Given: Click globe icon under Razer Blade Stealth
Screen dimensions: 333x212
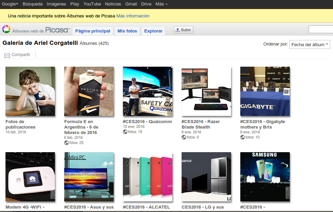Looking at the screenshot, I should coord(184,137).
